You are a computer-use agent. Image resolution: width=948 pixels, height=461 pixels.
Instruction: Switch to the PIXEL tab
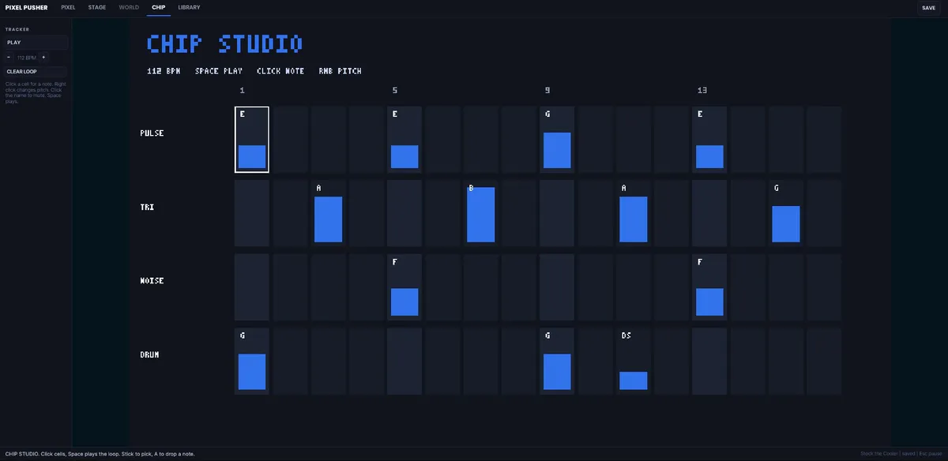click(x=68, y=8)
